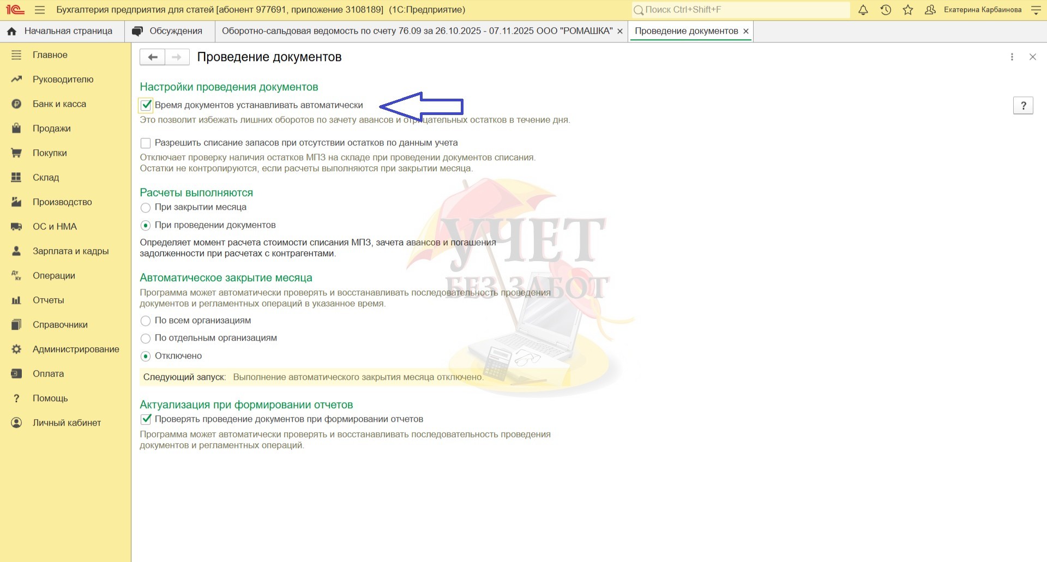Image resolution: width=1047 pixels, height=562 pixels.
Task: Open the history clock icon
Action: pyautogui.click(x=886, y=10)
